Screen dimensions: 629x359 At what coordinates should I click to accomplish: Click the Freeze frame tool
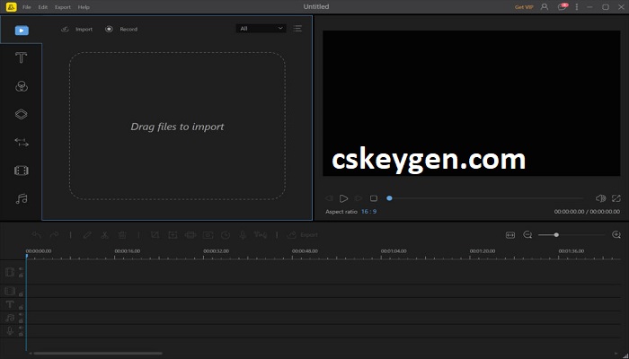(x=208, y=235)
